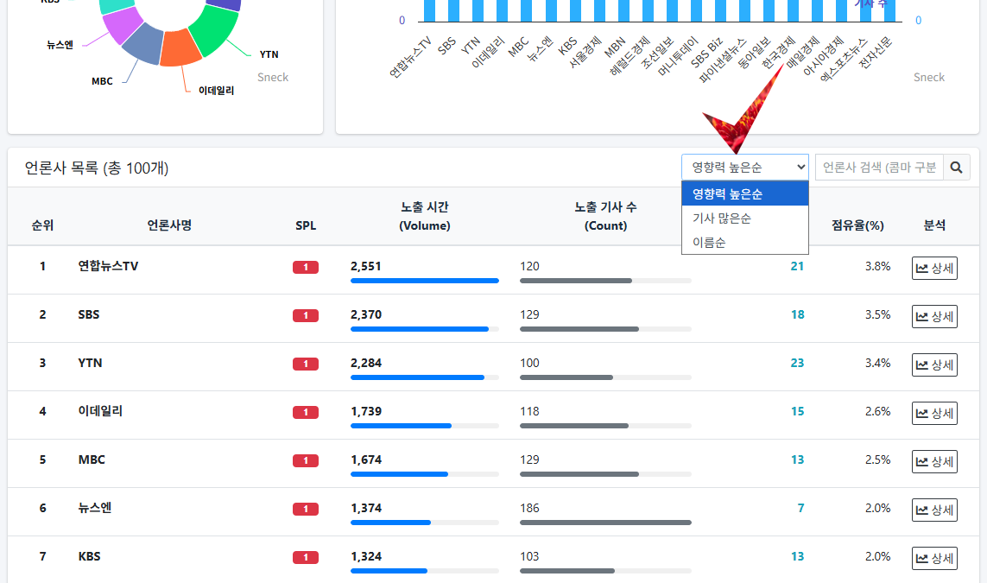Click the red SPL badge for SBS

click(306, 316)
